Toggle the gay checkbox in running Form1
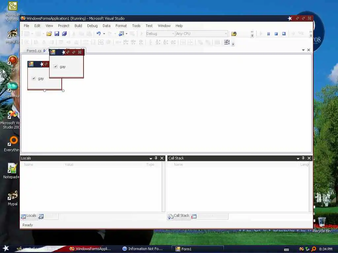Screen dimensions: 338x253 (55, 67)
